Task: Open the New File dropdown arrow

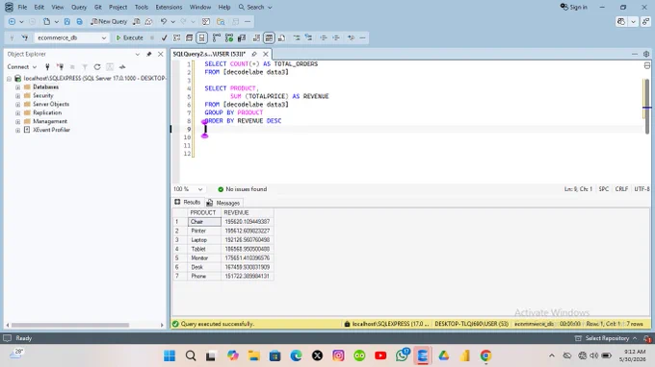Action: [57, 22]
